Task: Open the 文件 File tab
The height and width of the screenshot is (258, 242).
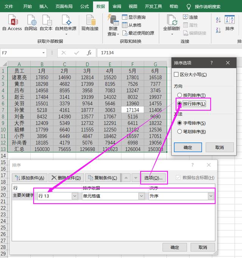Action: pos(9,6)
